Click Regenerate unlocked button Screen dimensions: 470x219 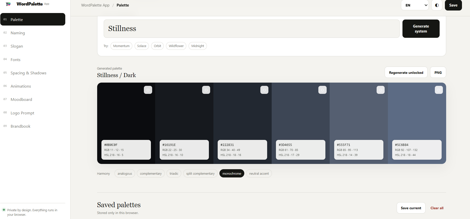click(406, 72)
